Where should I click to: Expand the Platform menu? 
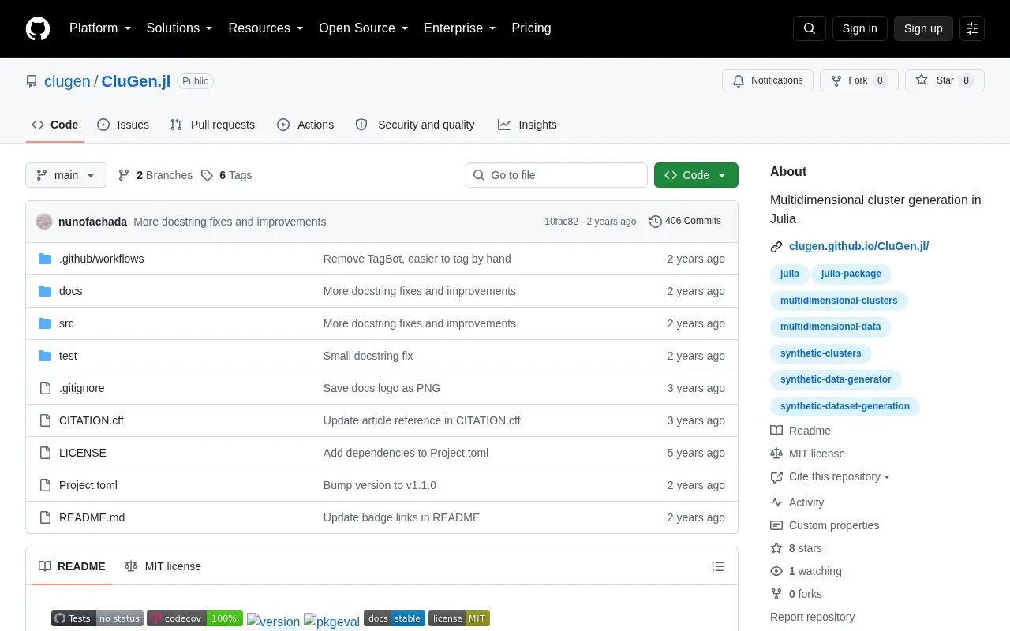(x=100, y=28)
